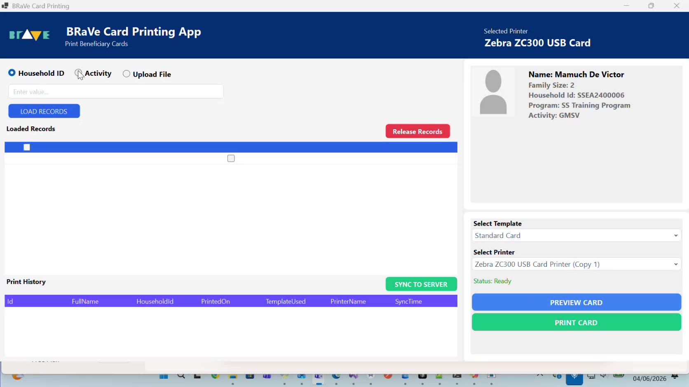689x387 pixels.
Task: Sort Print History by PrintedOn column
Action: point(216,301)
